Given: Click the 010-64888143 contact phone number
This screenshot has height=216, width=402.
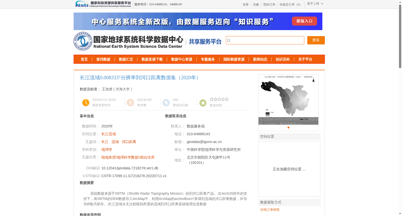Looking at the screenshot, I should pyautogui.click(x=198, y=134).
